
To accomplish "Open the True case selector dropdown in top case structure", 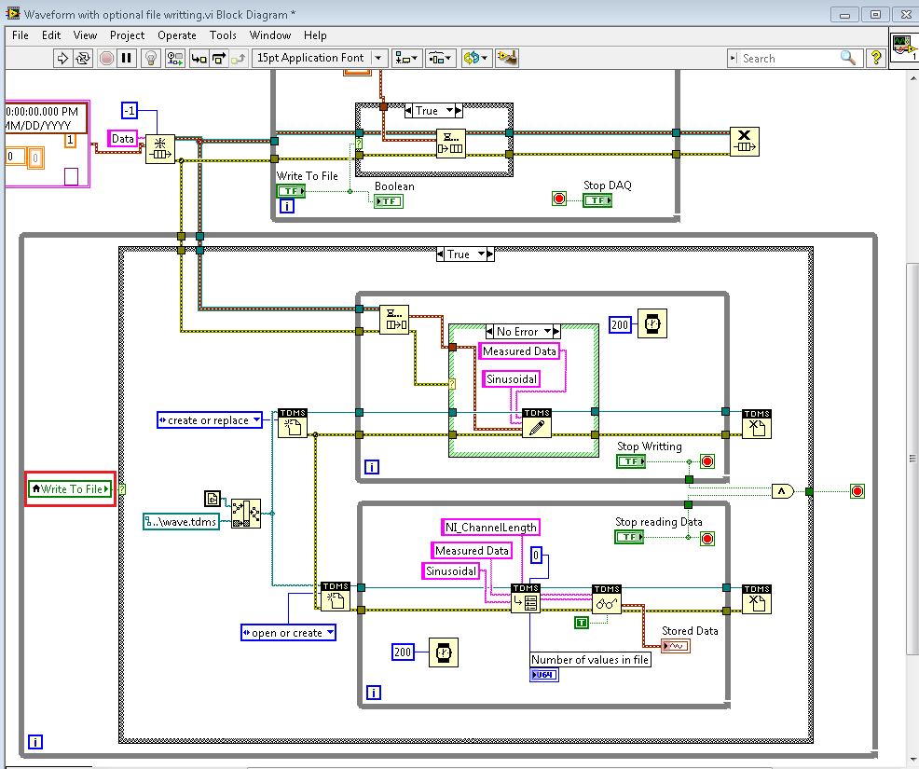I will coord(449,111).
